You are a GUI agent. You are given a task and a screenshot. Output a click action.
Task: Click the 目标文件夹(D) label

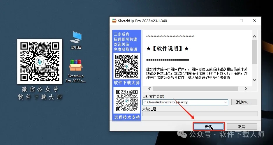tap(153, 96)
